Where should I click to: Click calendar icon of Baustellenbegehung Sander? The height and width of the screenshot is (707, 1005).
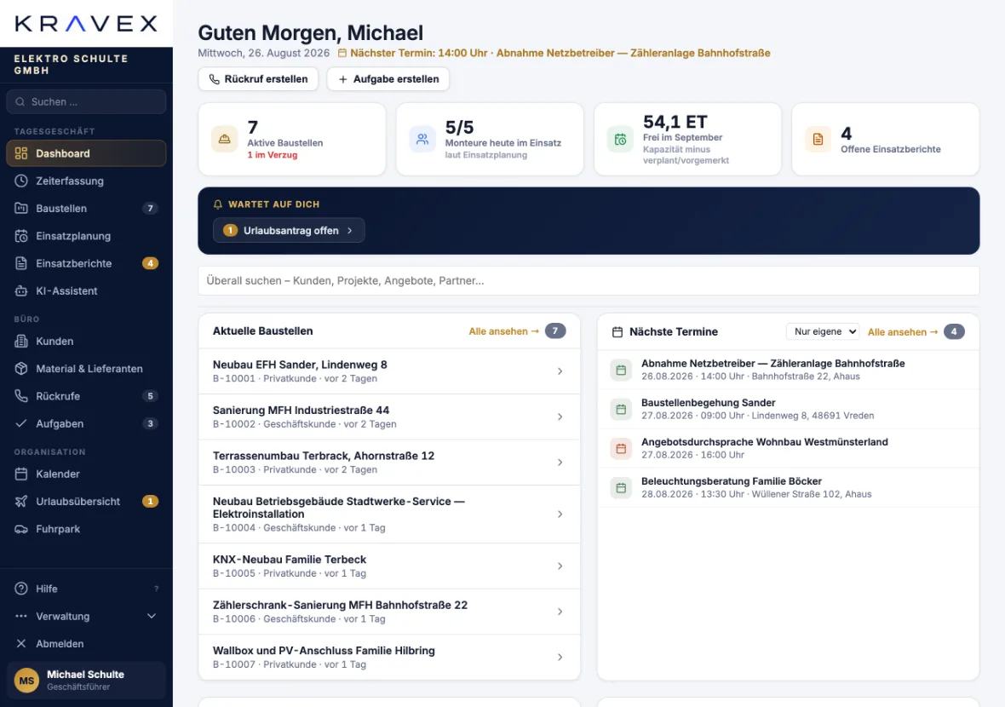click(x=621, y=409)
